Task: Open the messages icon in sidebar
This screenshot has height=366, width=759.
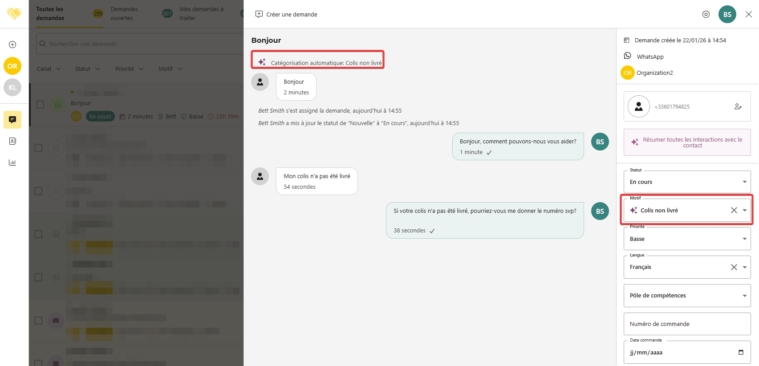Action: (12, 120)
